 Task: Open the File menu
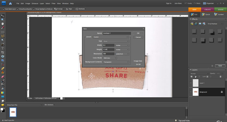[18, 4]
